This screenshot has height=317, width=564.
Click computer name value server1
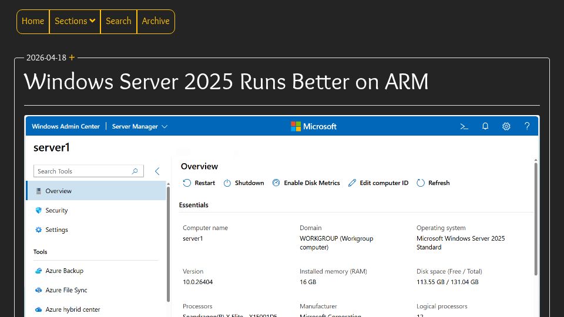coord(193,238)
